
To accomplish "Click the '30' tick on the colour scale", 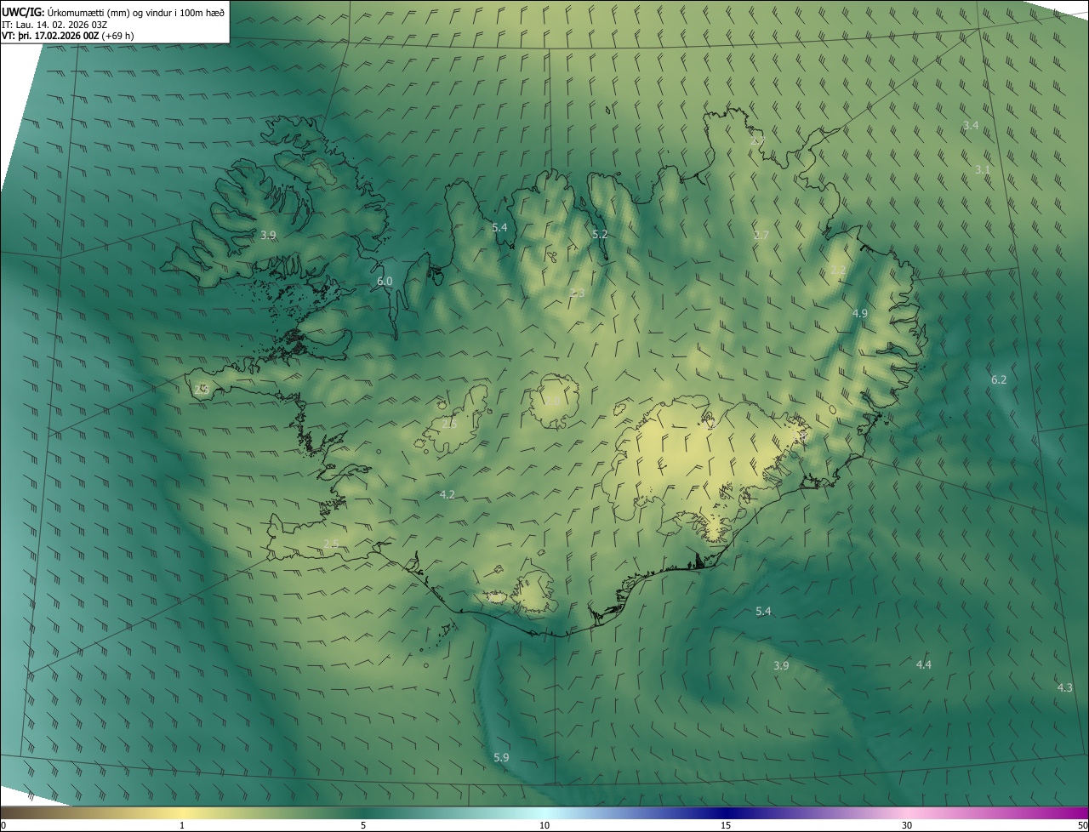I will [907, 825].
